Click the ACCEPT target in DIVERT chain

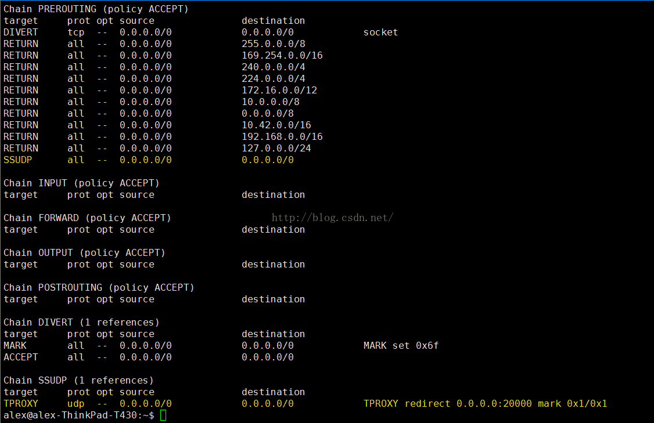coord(20,357)
